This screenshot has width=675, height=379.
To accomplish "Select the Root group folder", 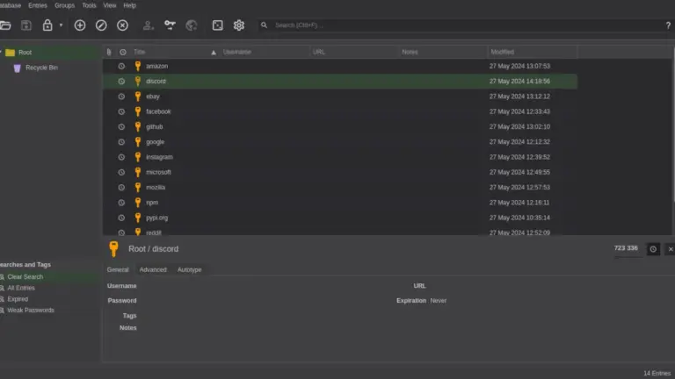I will (x=25, y=53).
